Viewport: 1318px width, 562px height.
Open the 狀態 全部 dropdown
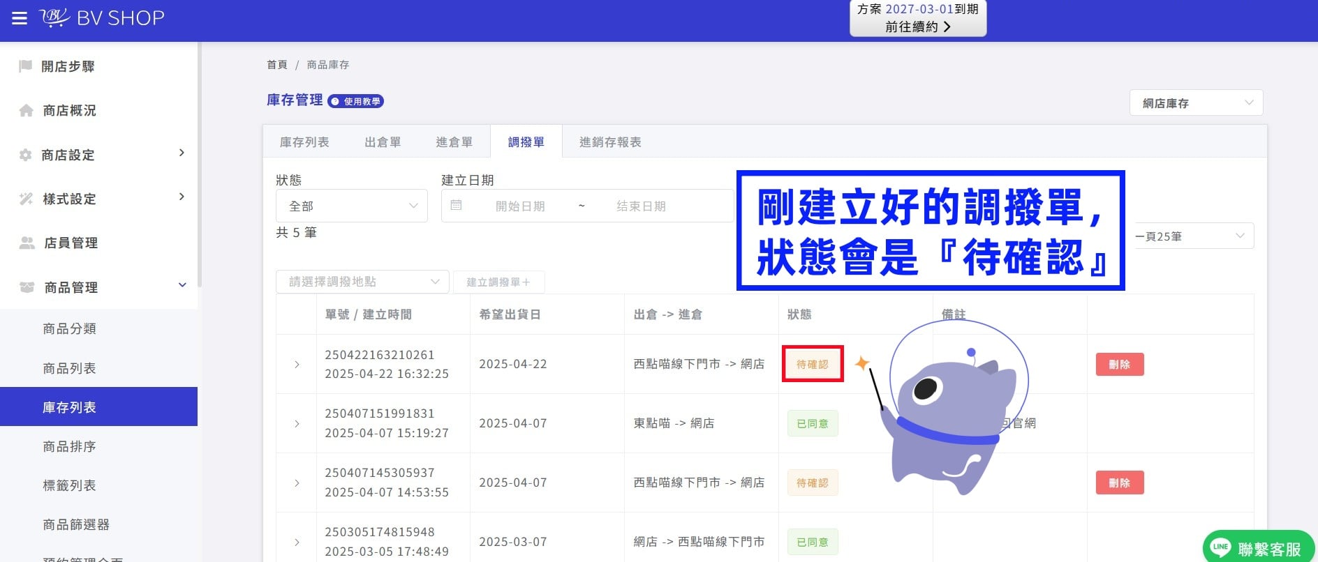pos(352,206)
